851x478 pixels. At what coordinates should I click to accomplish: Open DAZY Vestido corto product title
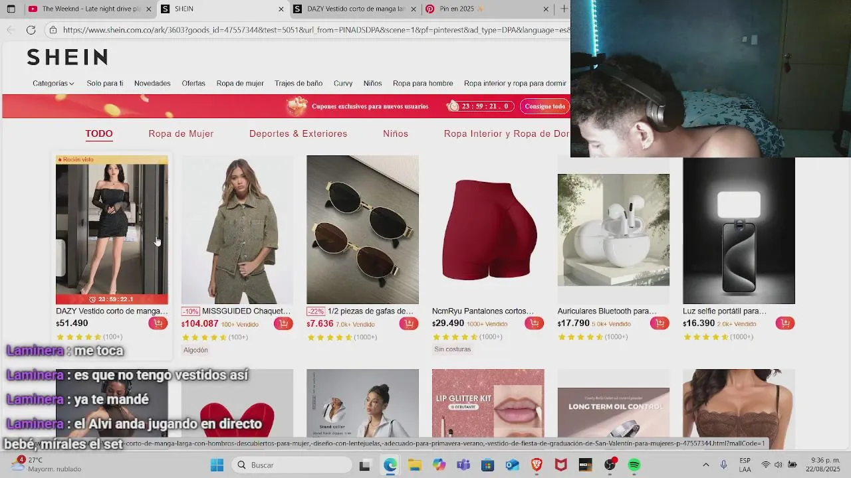point(112,311)
